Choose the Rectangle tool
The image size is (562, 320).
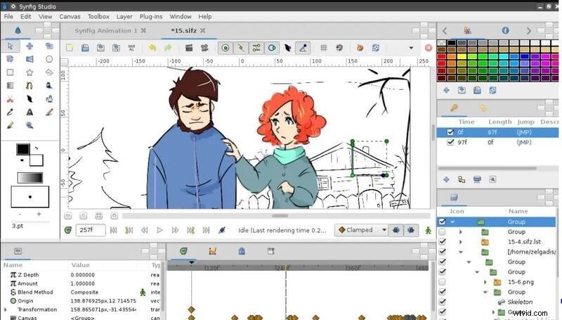[10, 72]
